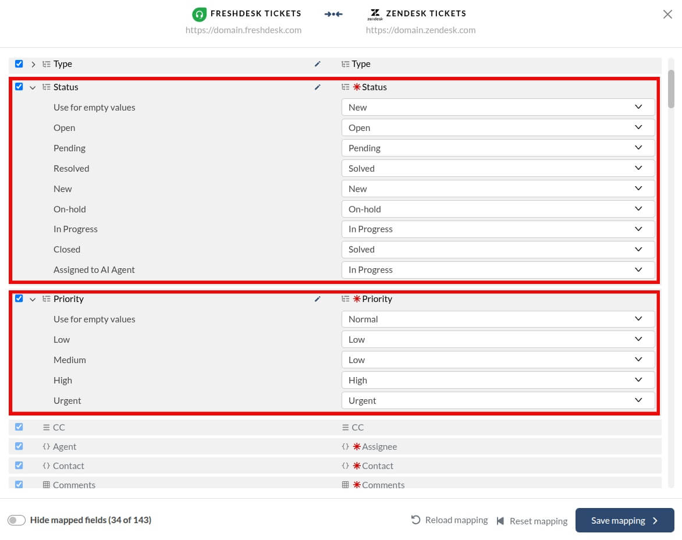This screenshot has height=540, width=682.
Task: Click list icon beside Zendesk Status
Action: [345, 87]
